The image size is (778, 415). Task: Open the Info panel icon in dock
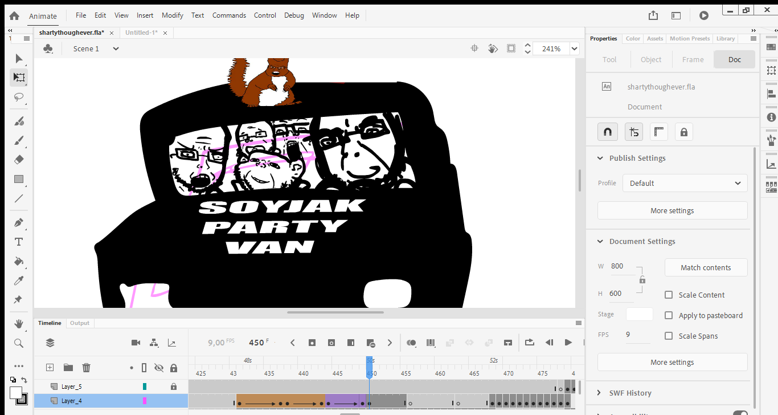coord(771,117)
